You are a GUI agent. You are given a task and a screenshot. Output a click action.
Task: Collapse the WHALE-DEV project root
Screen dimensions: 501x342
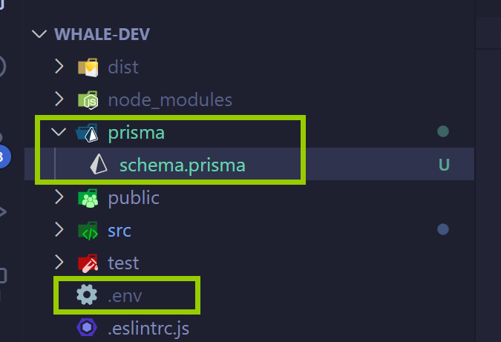38,35
